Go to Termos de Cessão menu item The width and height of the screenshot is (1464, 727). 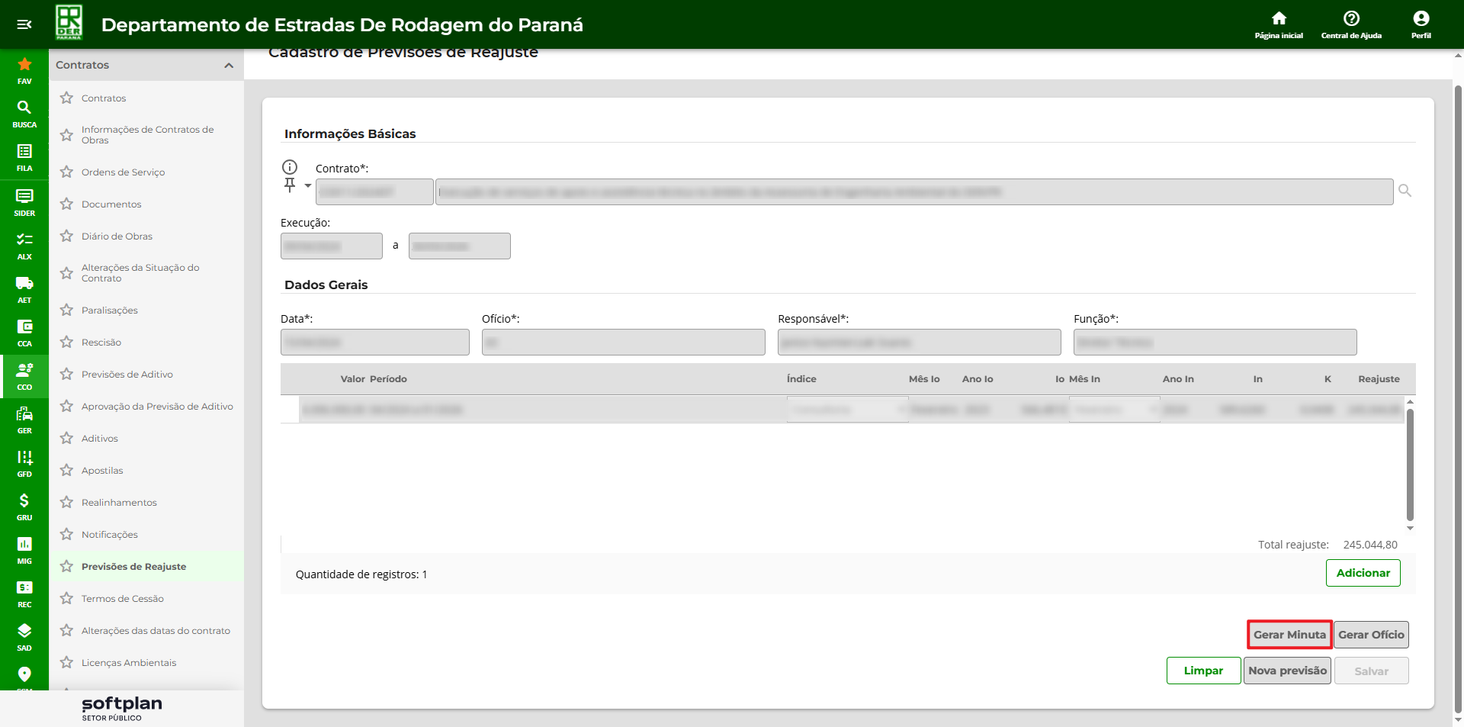[x=122, y=599]
